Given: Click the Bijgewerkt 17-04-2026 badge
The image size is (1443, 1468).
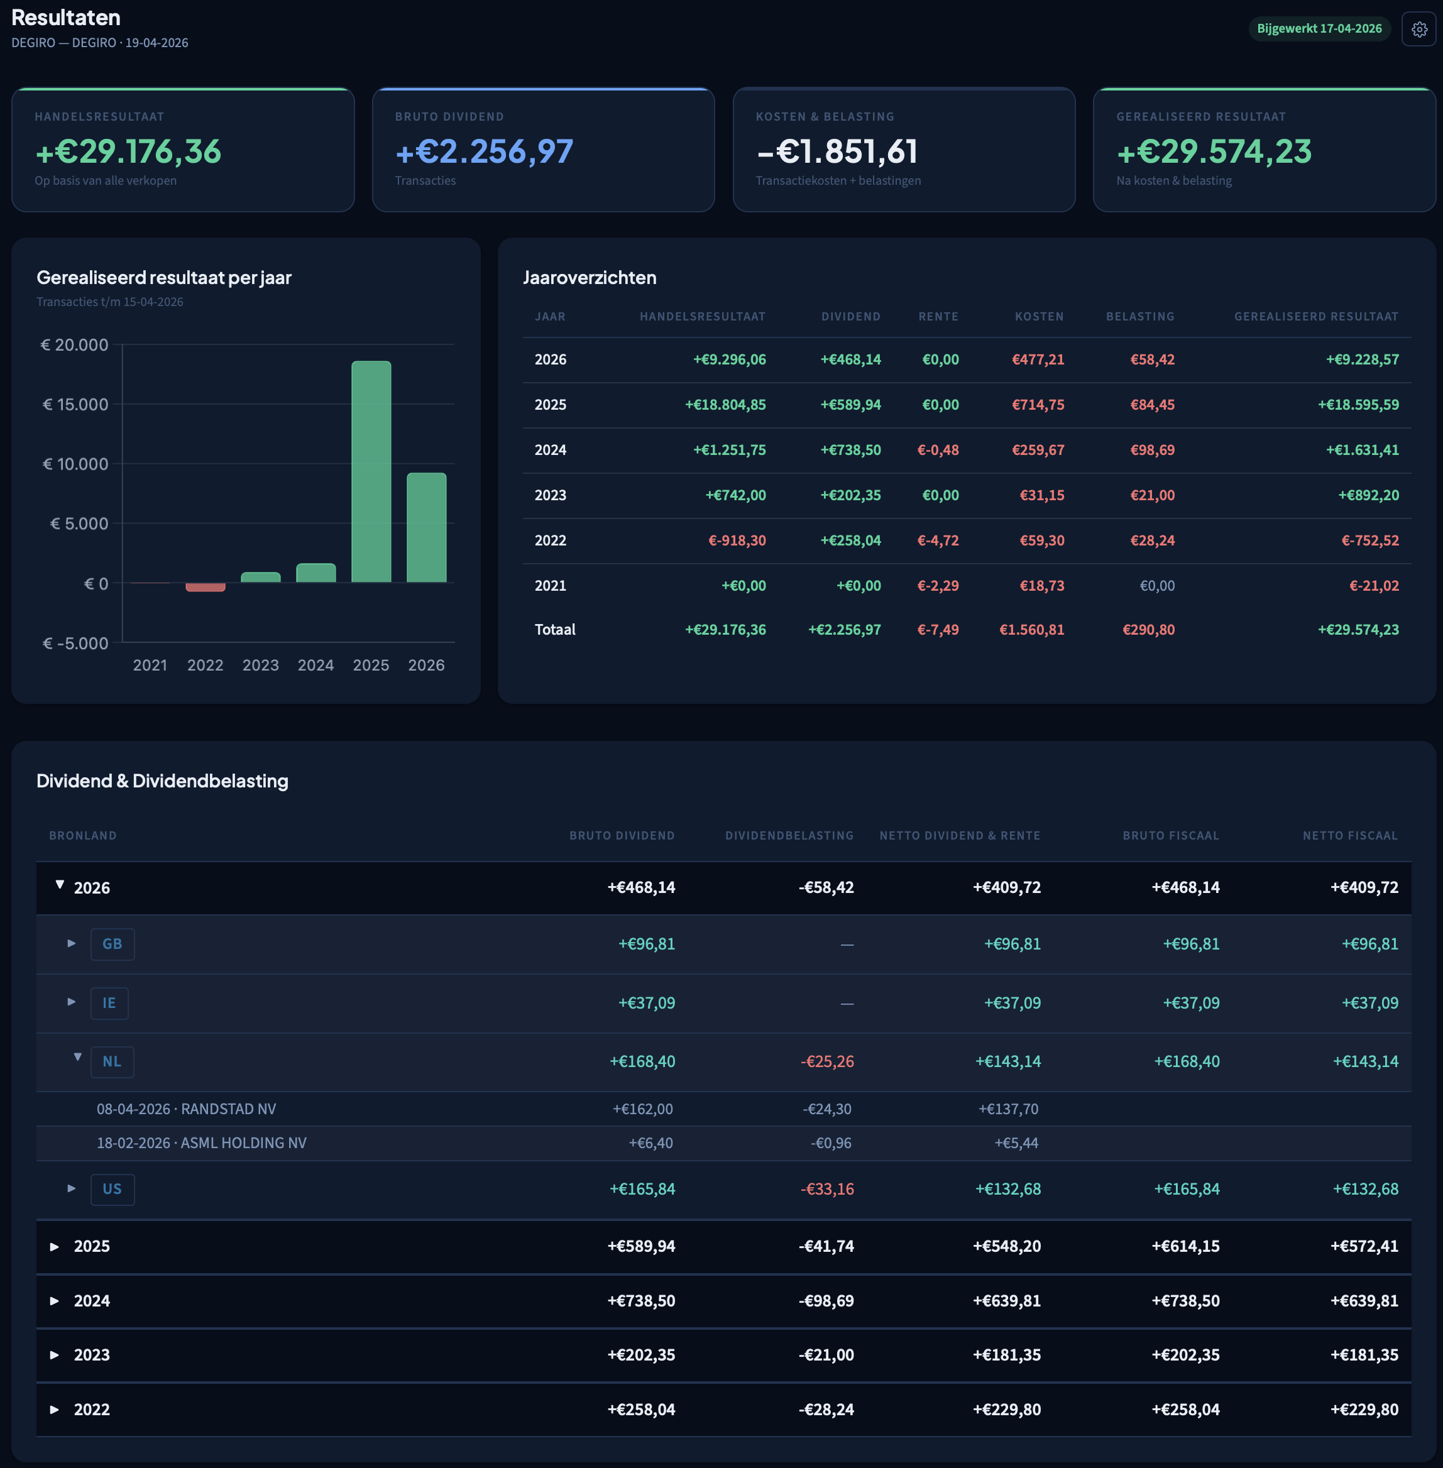Looking at the screenshot, I should pos(1319,29).
